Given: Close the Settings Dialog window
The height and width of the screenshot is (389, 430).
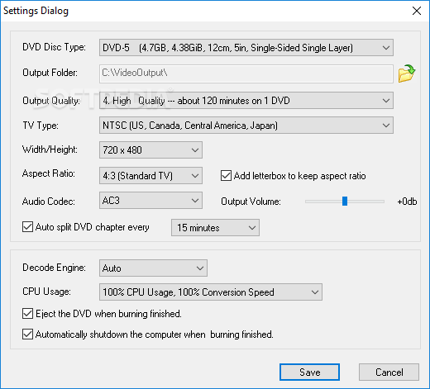Looking at the screenshot, I should pos(417,11).
